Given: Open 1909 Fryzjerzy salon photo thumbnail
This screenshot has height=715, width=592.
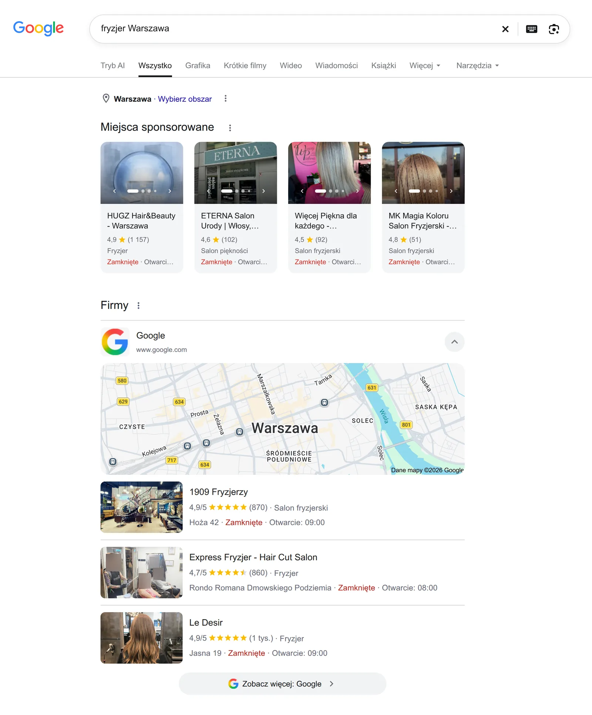Looking at the screenshot, I should 141,507.
